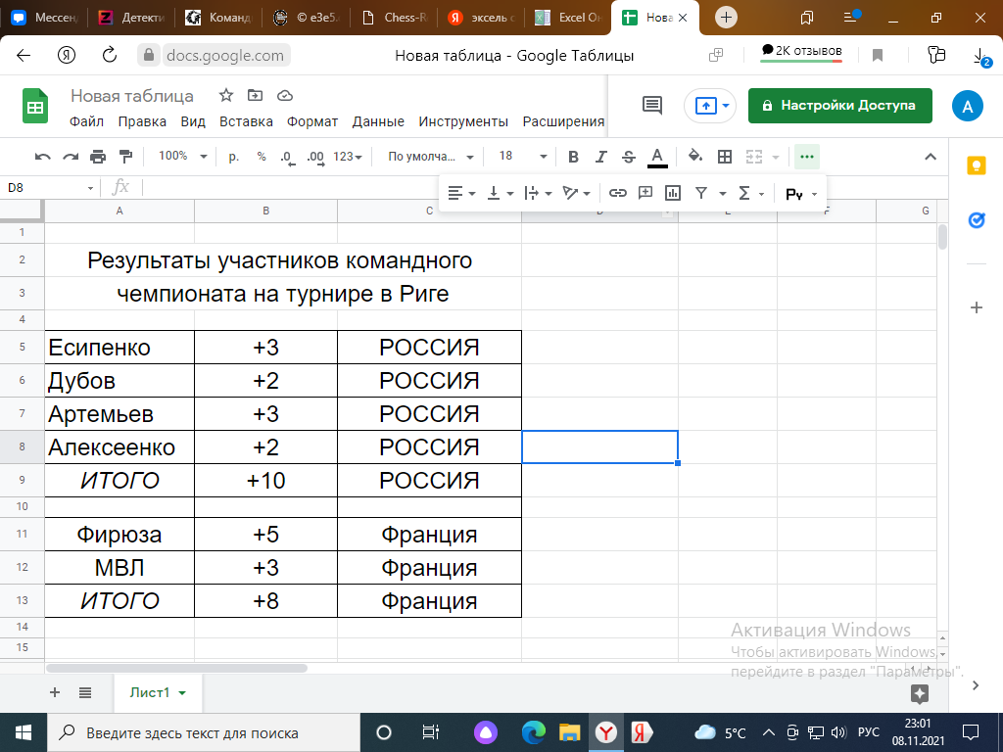Open the Вид menu
The height and width of the screenshot is (752, 1003).
point(193,121)
